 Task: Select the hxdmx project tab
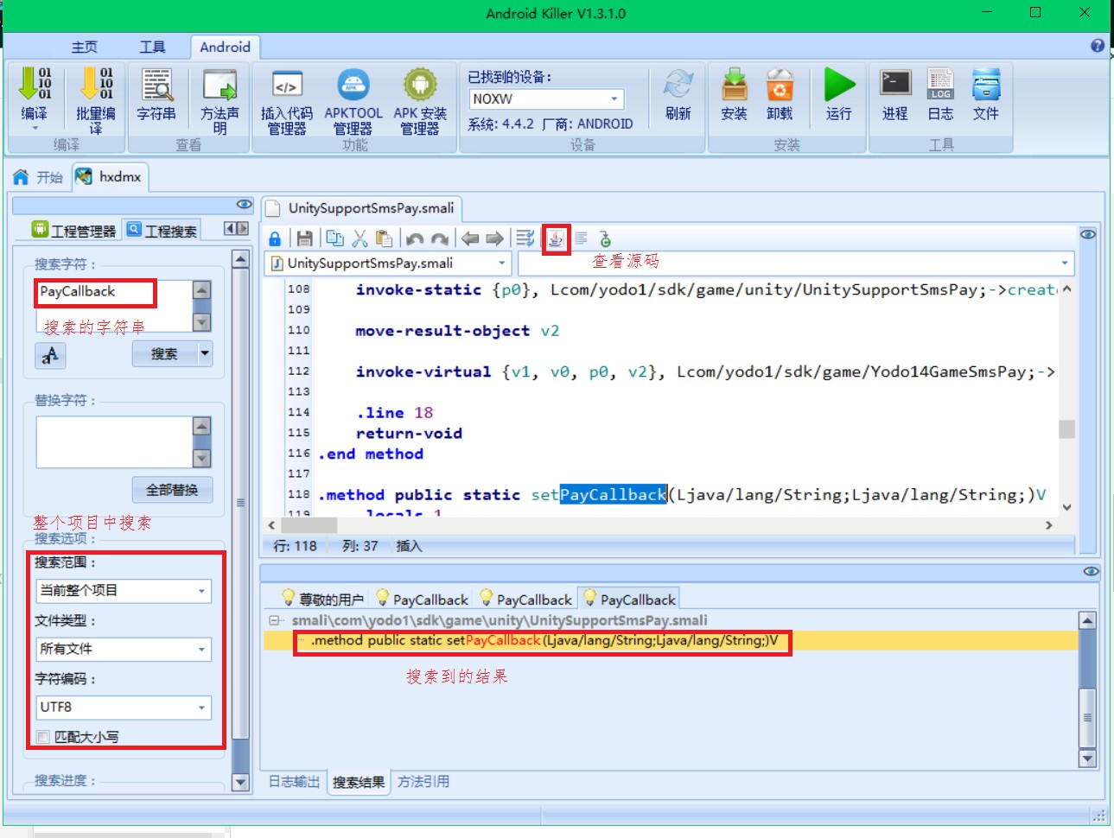110,177
